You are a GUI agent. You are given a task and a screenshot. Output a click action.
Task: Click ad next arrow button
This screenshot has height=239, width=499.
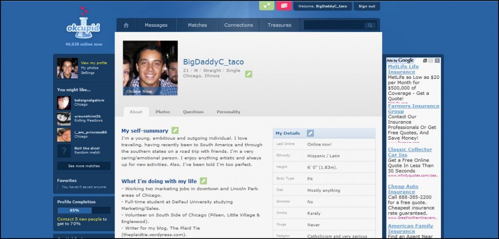point(437,60)
